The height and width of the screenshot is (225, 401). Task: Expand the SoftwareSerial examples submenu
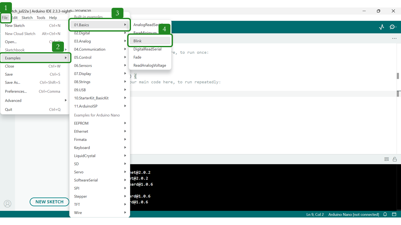100,180
